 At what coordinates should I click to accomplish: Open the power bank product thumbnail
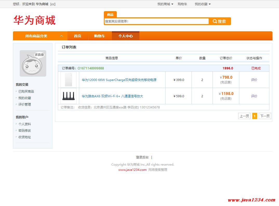[69, 80]
